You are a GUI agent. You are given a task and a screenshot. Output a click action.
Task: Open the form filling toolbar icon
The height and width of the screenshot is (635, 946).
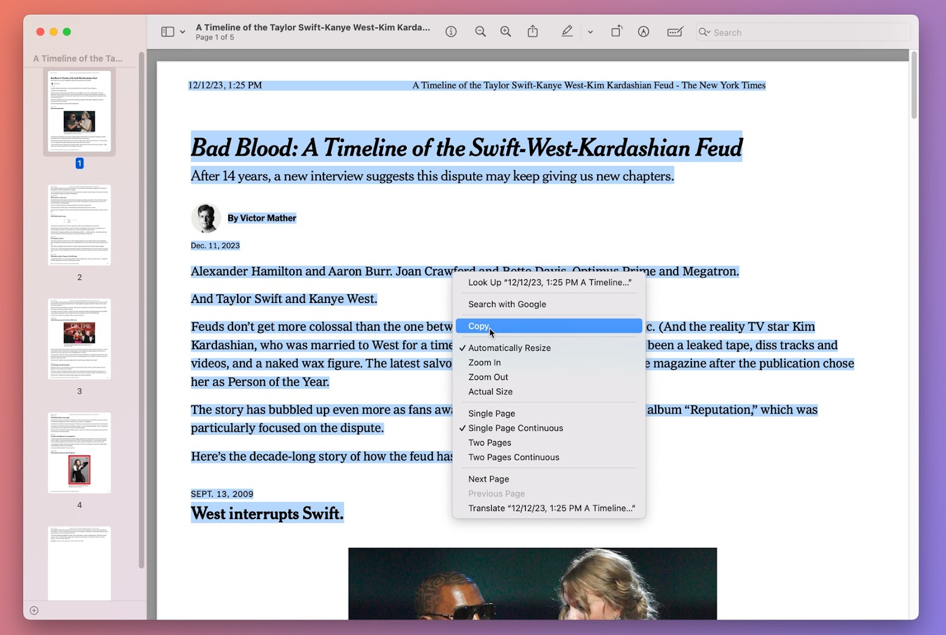click(x=675, y=32)
